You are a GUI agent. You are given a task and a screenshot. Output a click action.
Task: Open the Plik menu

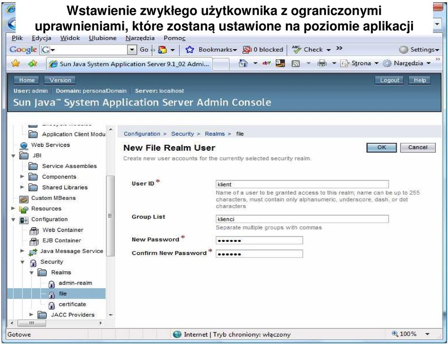(x=17, y=38)
